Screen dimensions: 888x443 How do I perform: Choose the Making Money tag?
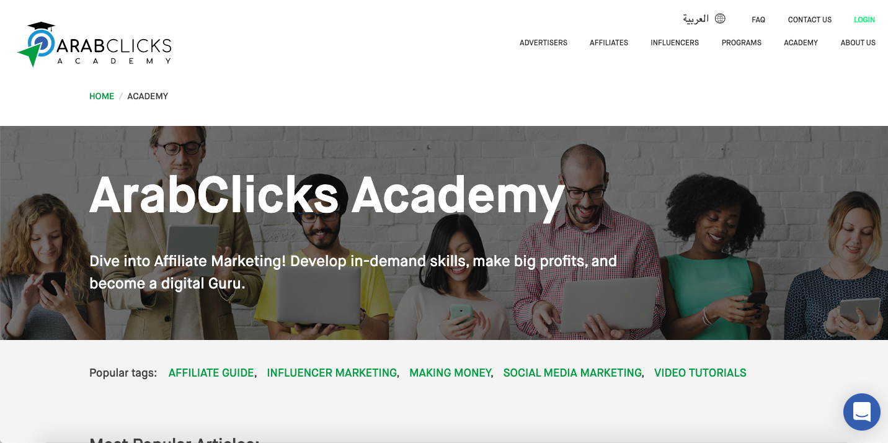point(450,373)
